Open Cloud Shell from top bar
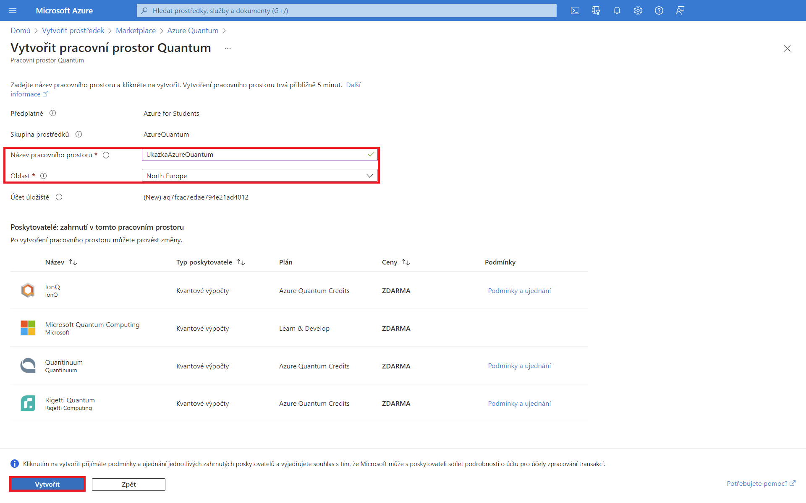This screenshot has height=503, width=806. pyautogui.click(x=575, y=10)
